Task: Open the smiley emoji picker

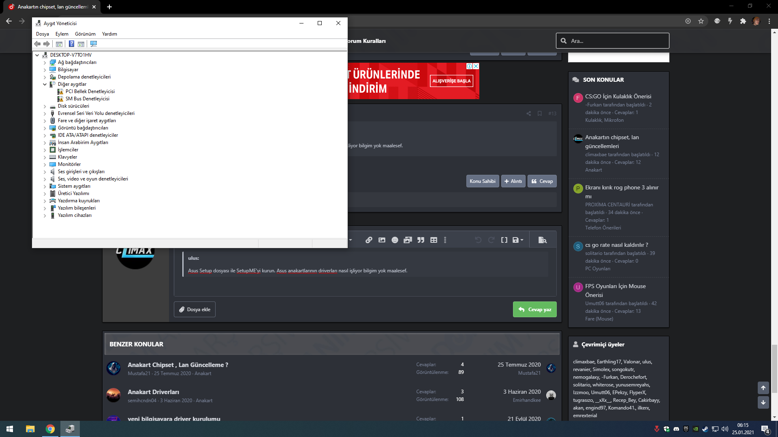Action: tap(395, 240)
